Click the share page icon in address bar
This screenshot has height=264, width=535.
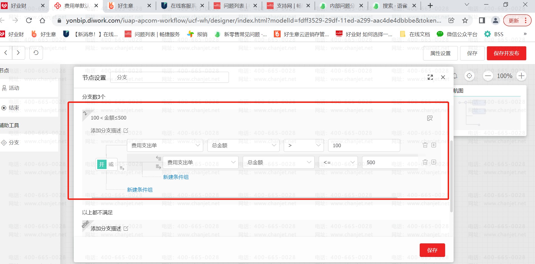(x=451, y=20)
